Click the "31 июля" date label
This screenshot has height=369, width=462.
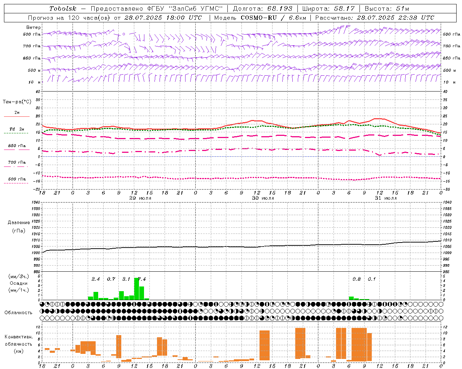click(x=385, y=198)
